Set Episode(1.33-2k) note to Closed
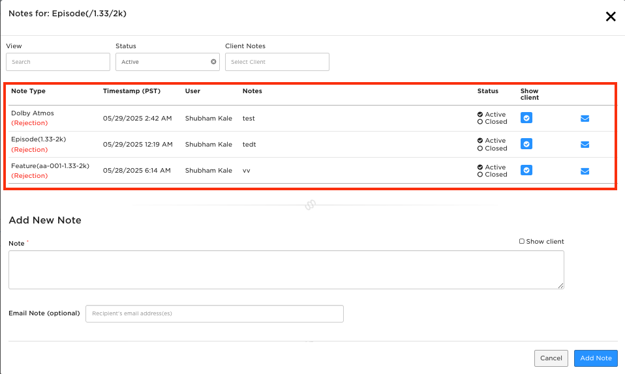 click(x=480, y=148)
